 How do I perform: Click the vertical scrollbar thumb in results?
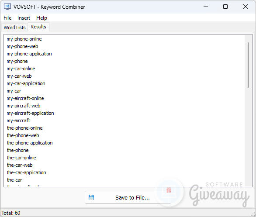point(248,65)
